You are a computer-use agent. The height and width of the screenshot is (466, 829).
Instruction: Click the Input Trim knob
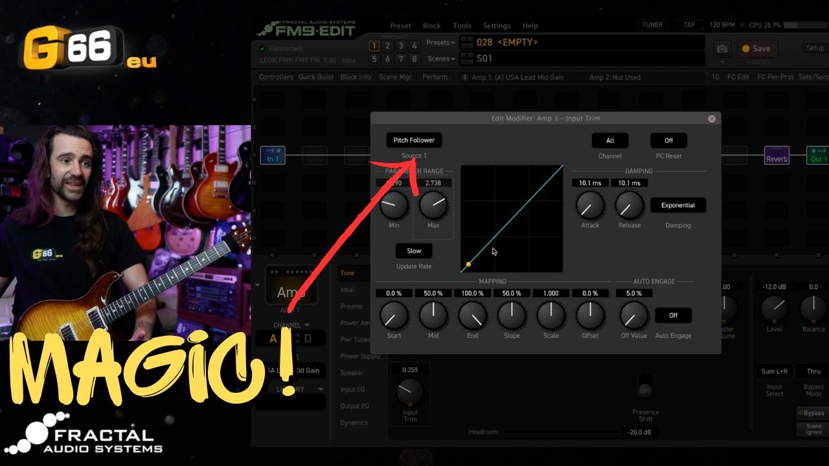click(410, 392)
